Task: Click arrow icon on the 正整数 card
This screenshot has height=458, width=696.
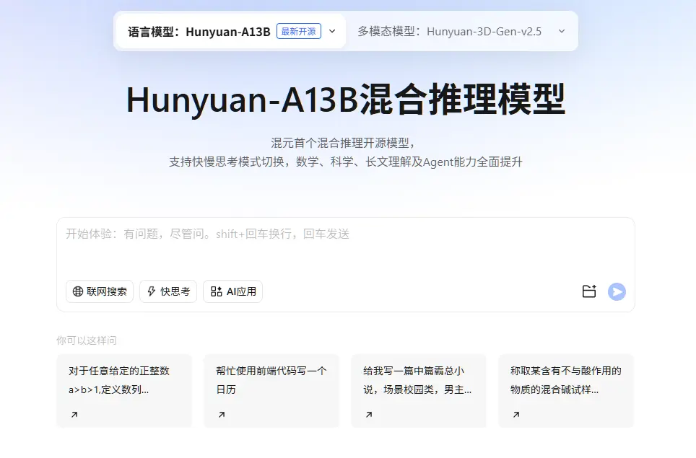Action: pyautogui.click(x=74, y=415)
